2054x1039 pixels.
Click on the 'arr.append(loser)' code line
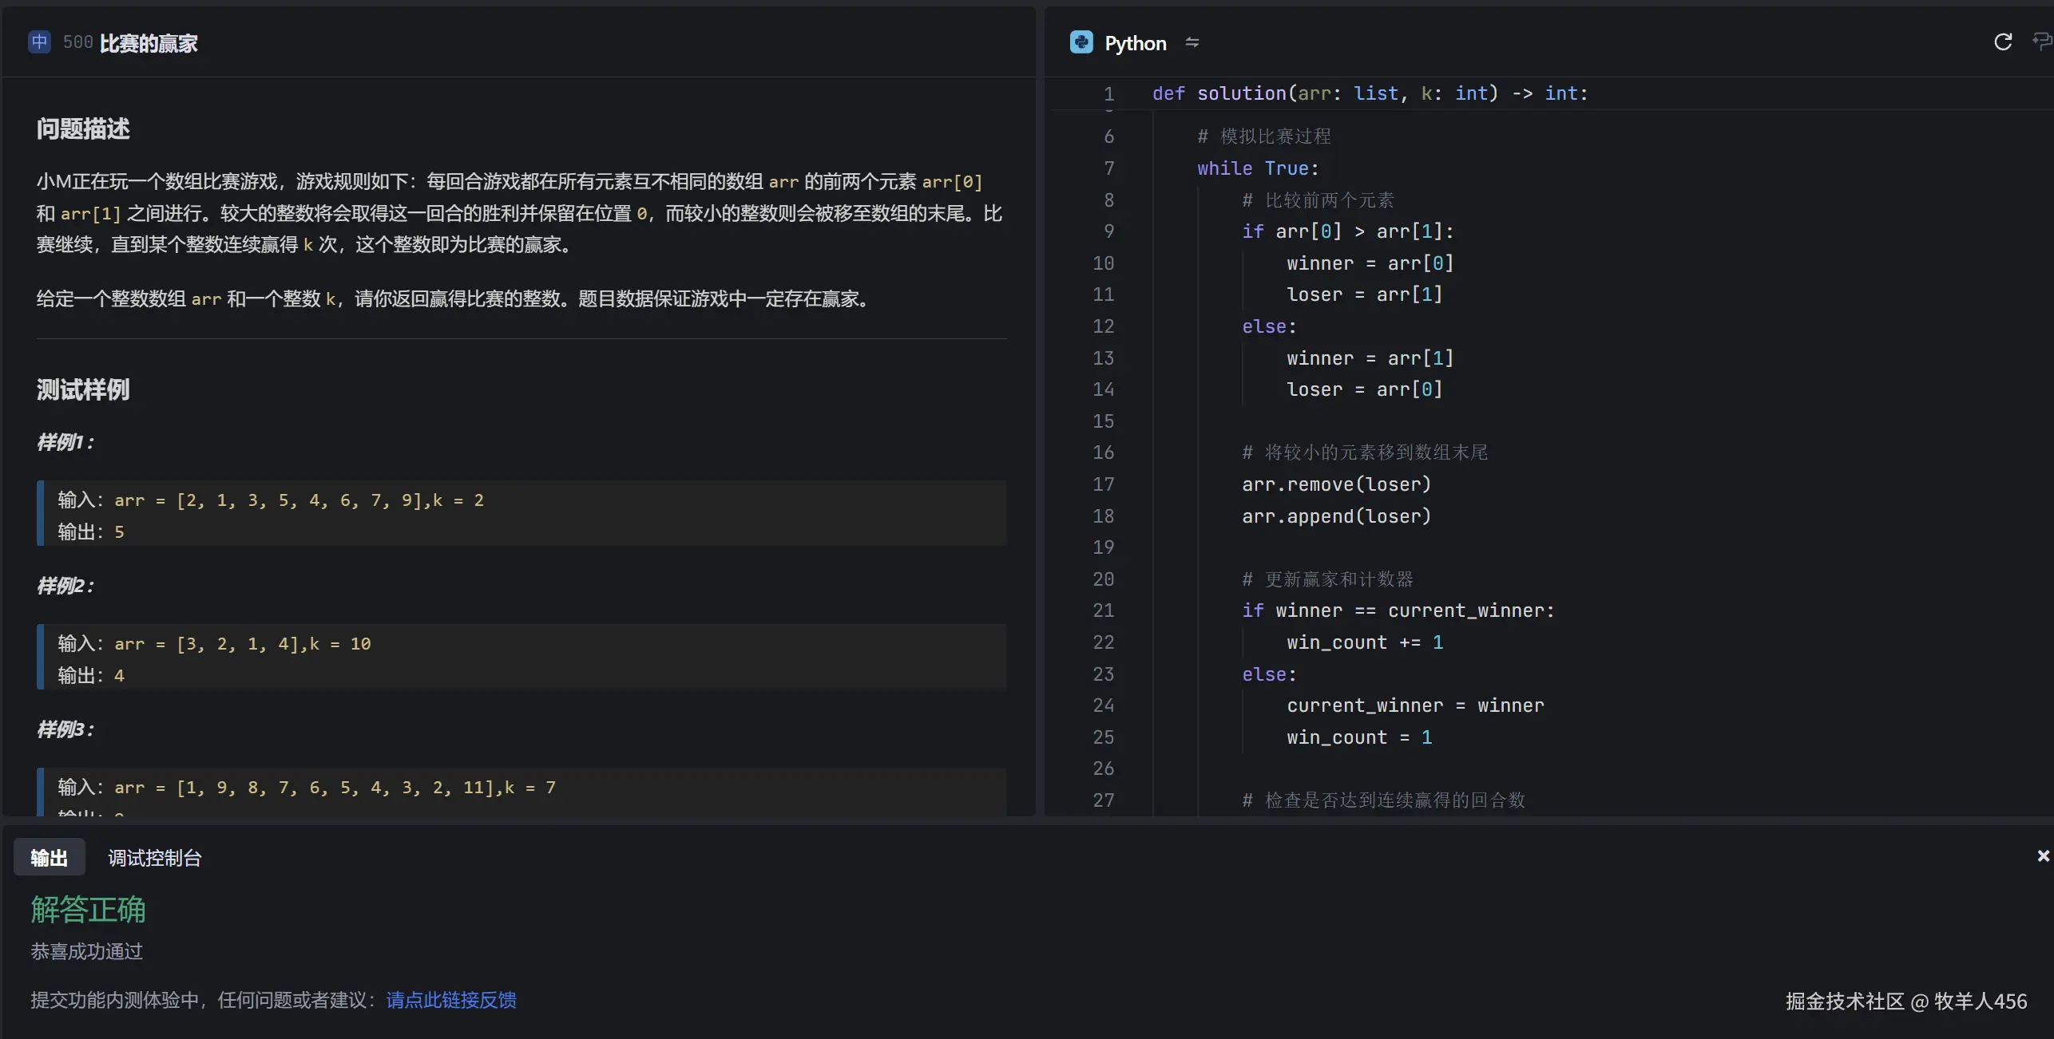pyautogui.click(x=1335, y=516)
